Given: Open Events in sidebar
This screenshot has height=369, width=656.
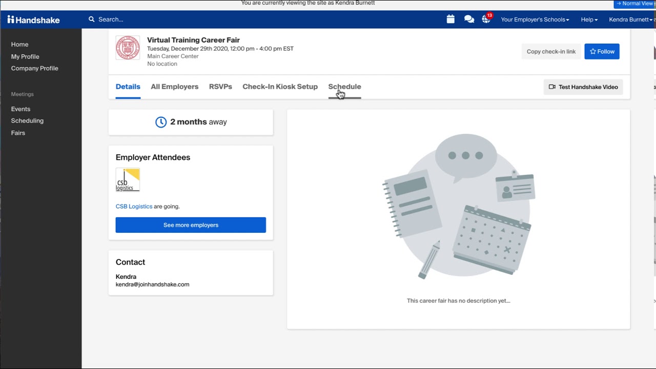Looking at the screenshot, I should pos(20,109).
